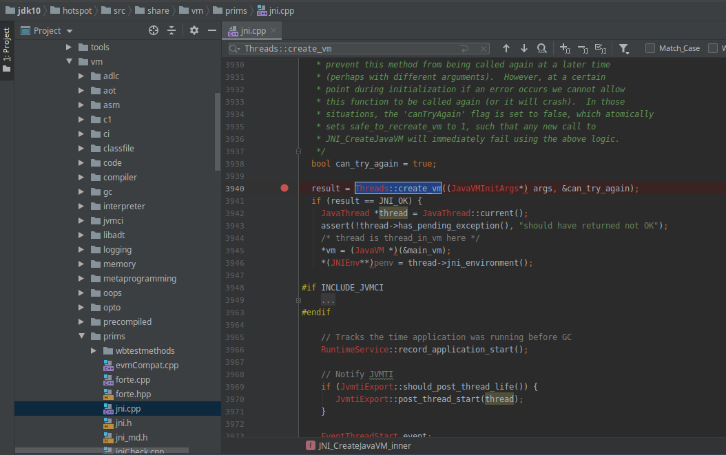Add selection for next occurrence
The width and height of the screenshot is (726, 455).
pos(565,48)
